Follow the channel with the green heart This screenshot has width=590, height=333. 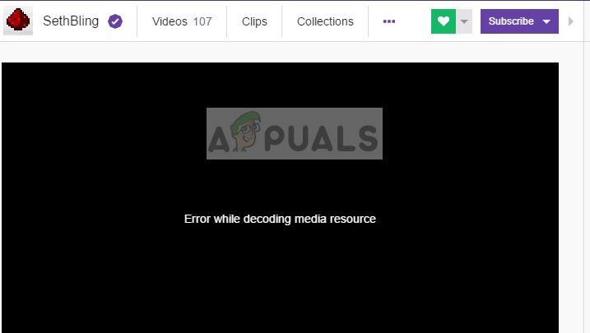click(444, 21)
